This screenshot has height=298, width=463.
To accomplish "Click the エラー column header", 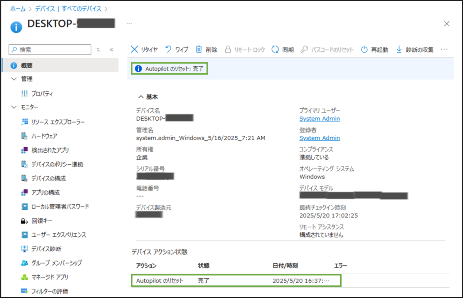I will click(x=341, y=266).
